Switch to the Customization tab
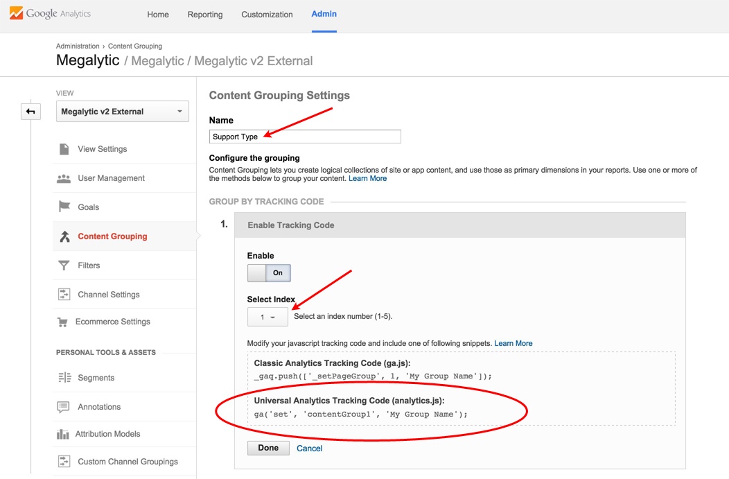The height and width of the screenshot is (479, 729). (267, 15)
